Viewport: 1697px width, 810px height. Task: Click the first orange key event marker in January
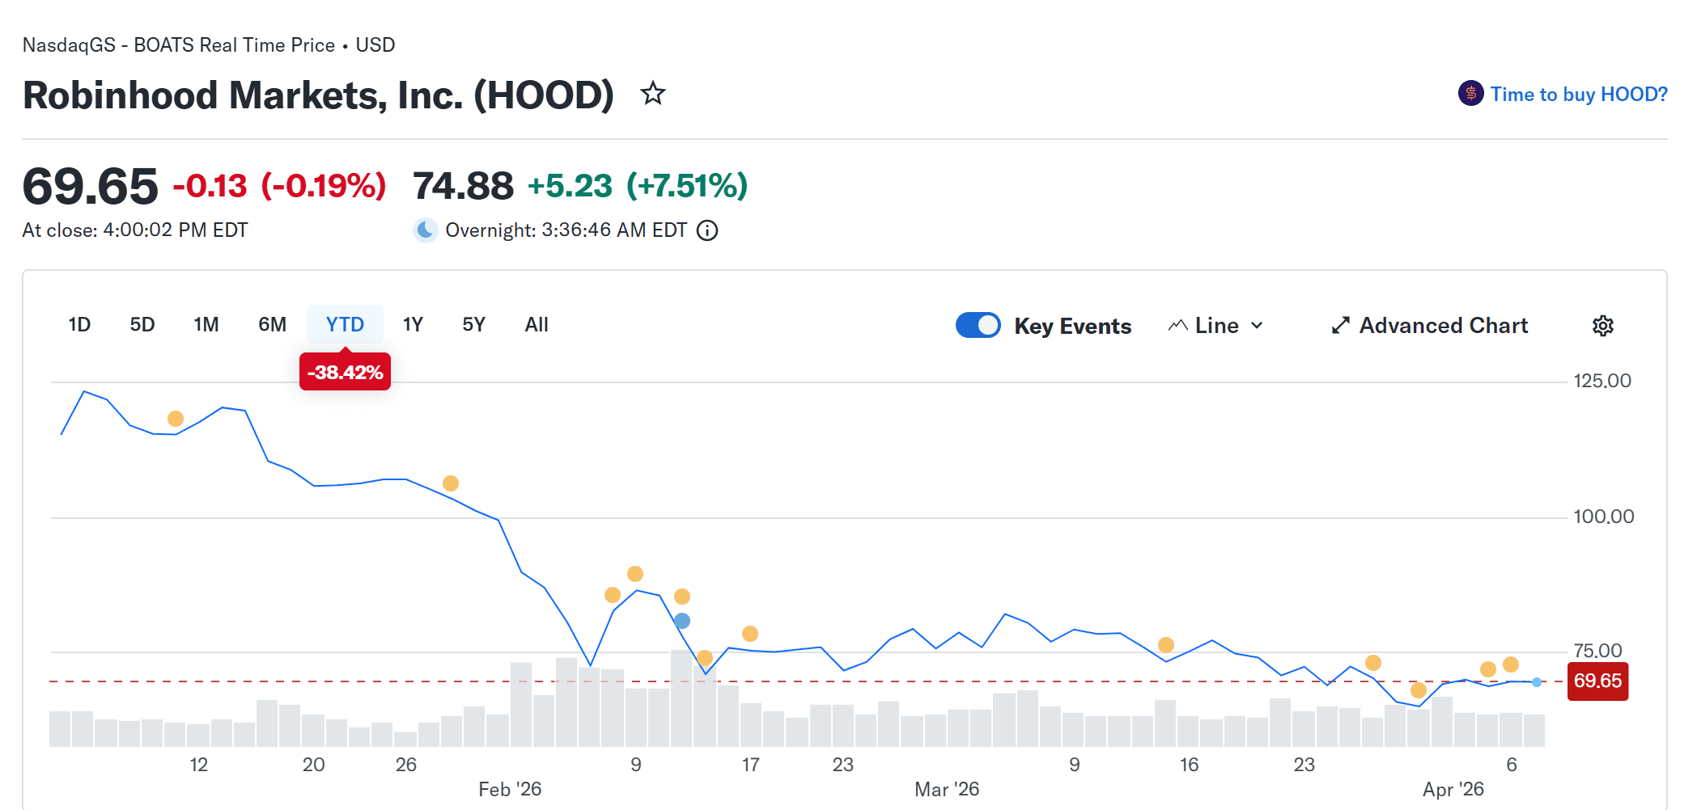tap(176, 419)
